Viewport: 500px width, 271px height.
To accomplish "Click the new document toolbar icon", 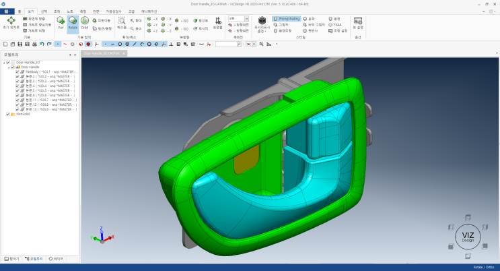I will [x=5, y=44].
